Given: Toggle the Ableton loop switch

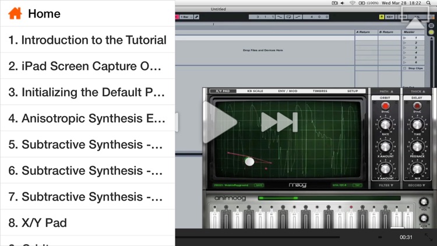Looking at the screenshot, I should tap(289, 17).
